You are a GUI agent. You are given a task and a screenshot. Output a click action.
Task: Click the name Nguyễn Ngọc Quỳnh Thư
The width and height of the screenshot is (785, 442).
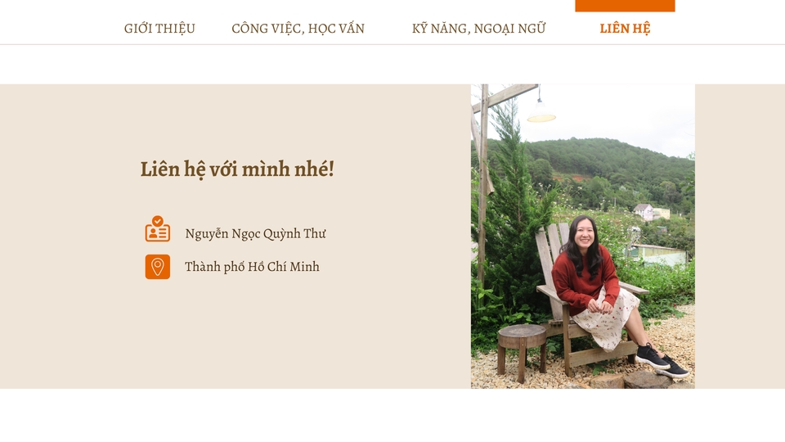(255, 234)
